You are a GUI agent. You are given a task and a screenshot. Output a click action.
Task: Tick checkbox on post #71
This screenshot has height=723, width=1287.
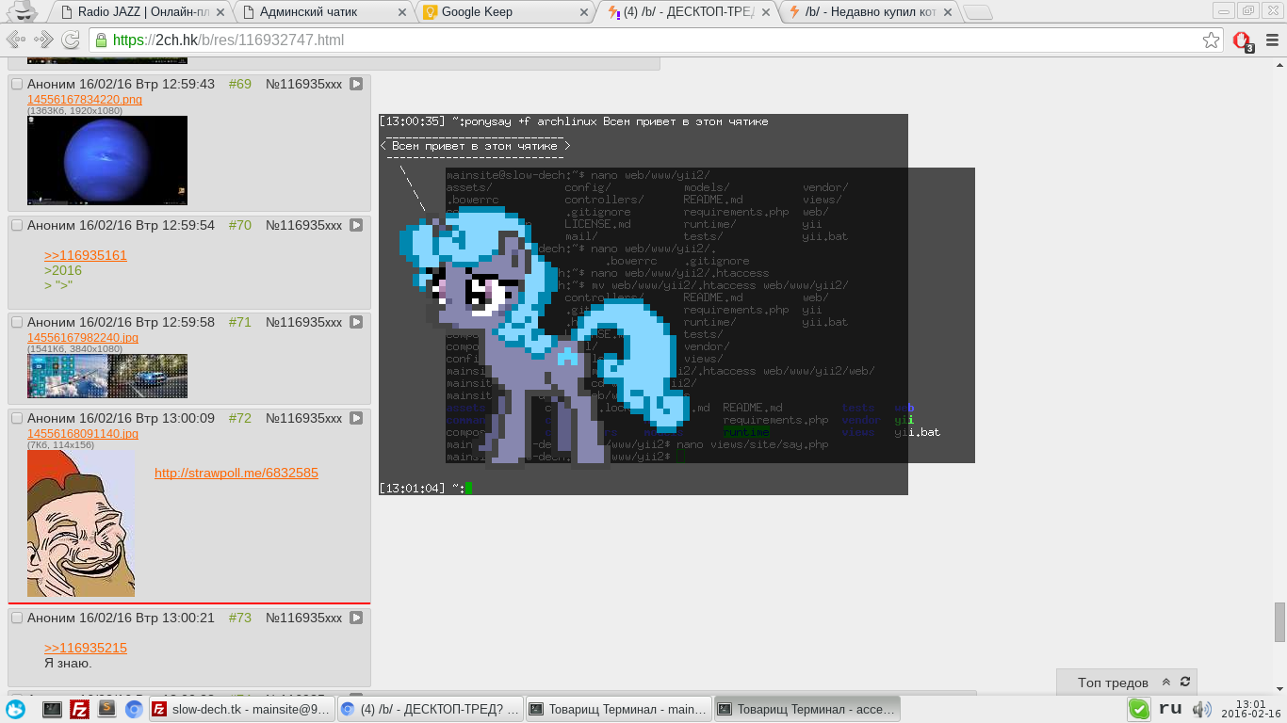(x=16, y=322)
